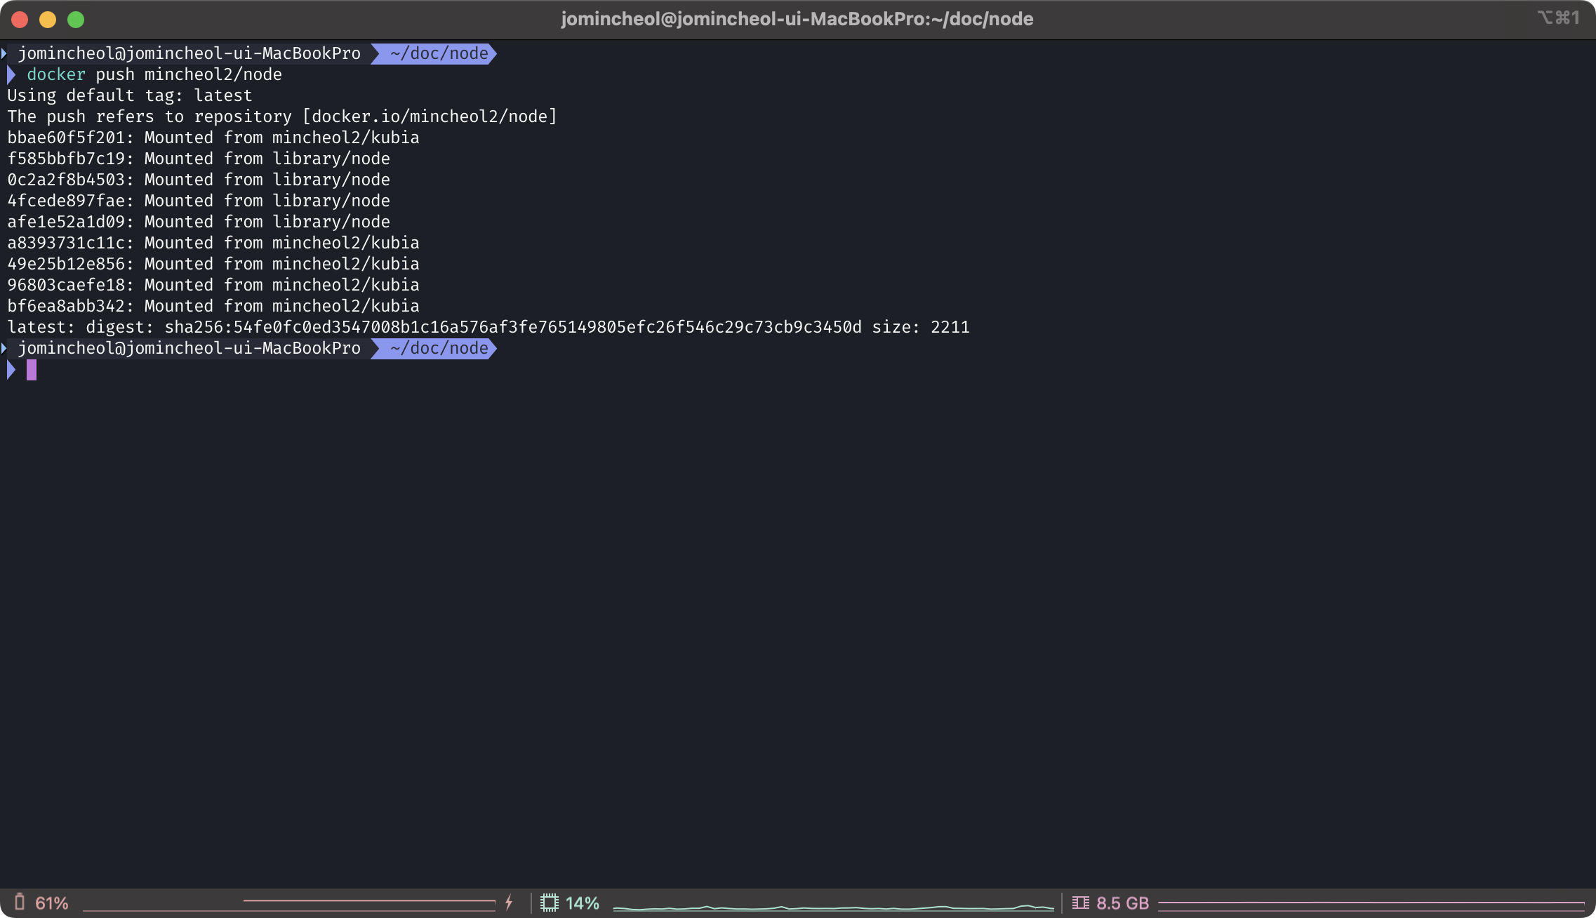The image size is (1596, 918).
Task: Click the green zoom window button
Action: pyautogui.click(x=76, y=20)
